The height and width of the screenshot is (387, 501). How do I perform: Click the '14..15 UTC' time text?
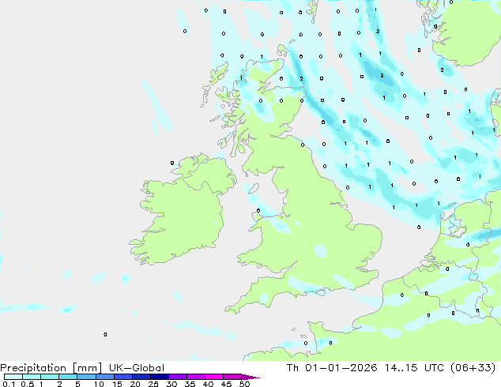pyautogui.click(x=414, y=368)
